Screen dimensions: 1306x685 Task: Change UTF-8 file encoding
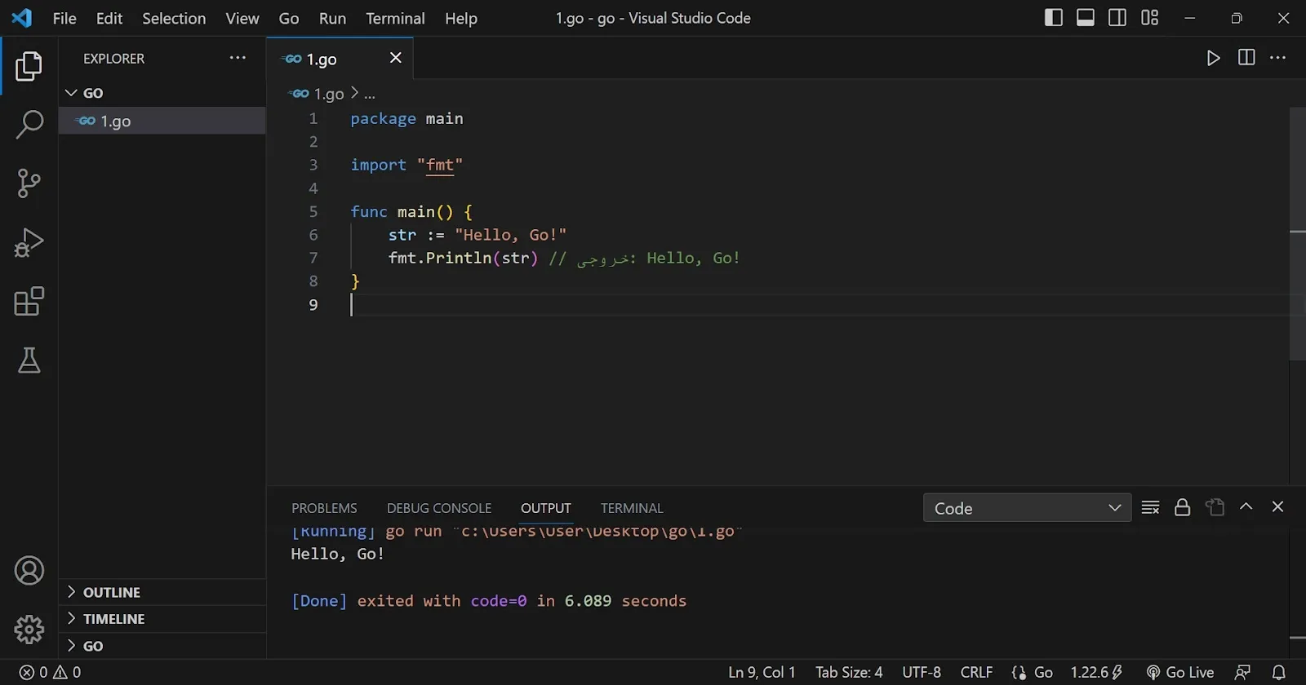pos(922,672)
